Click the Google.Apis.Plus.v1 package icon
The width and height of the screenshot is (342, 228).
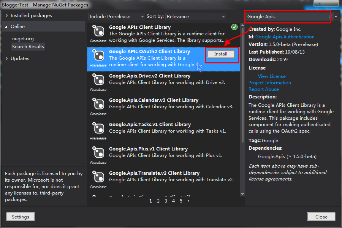click(98, 152)
